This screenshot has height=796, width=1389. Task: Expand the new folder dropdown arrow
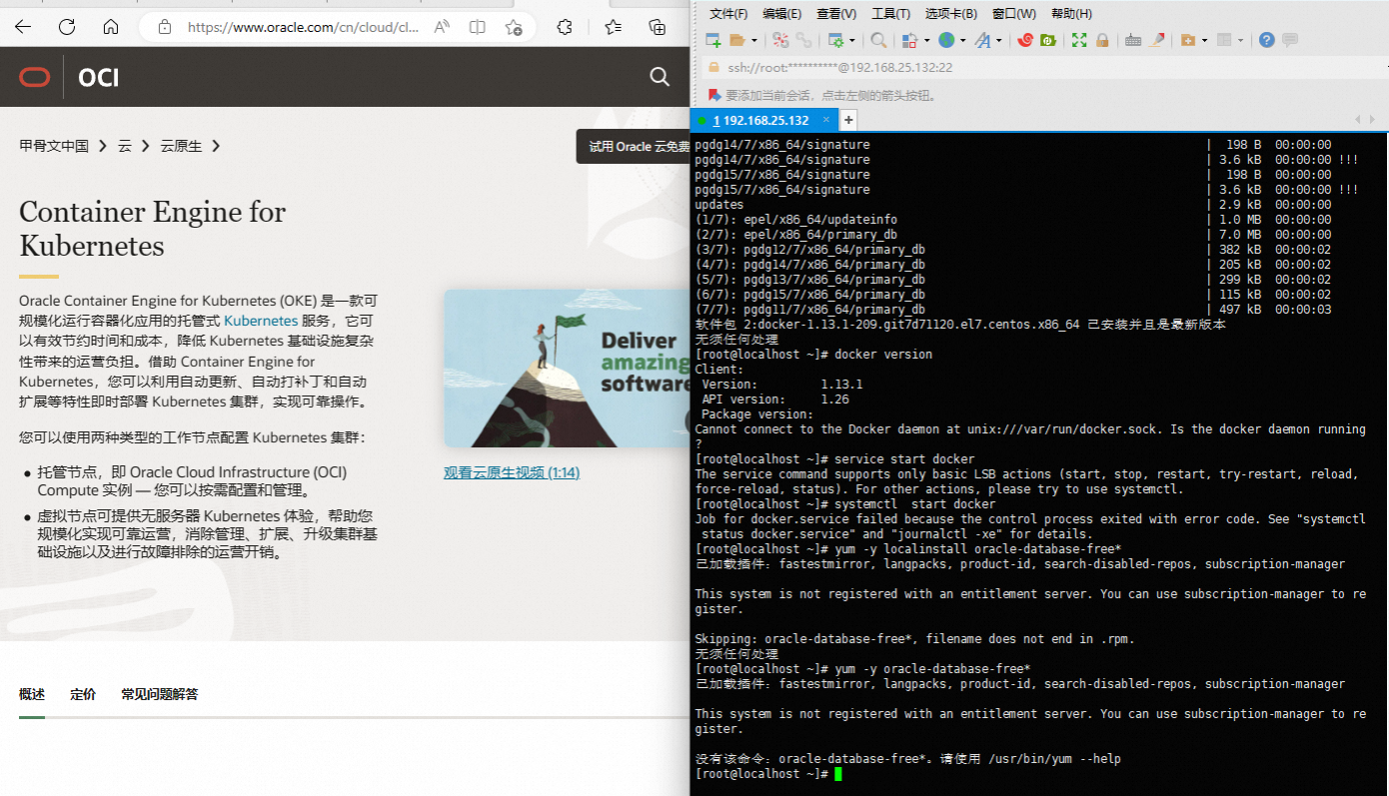click(1205, 40)
